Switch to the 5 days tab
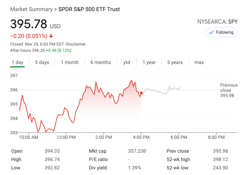 [x=42, y=63]
